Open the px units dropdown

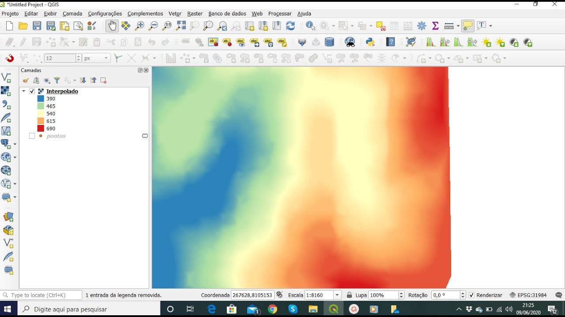pyautogui.click(x=106, y=58)
